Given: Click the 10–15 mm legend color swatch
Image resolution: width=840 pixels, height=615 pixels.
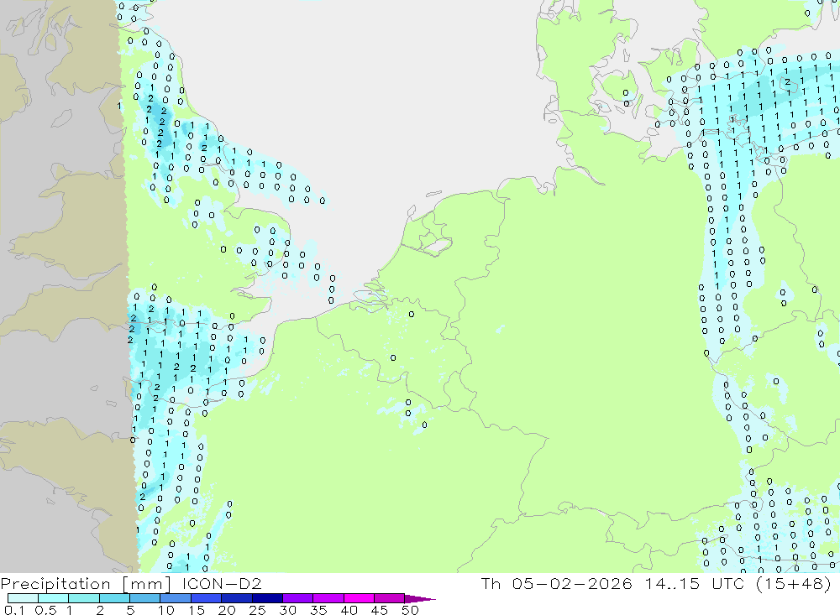Looking at the screenshot, I should (x=176, y=598).
